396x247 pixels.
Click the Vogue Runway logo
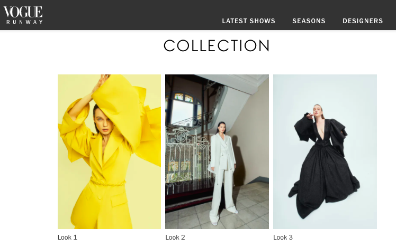[23, 15]
